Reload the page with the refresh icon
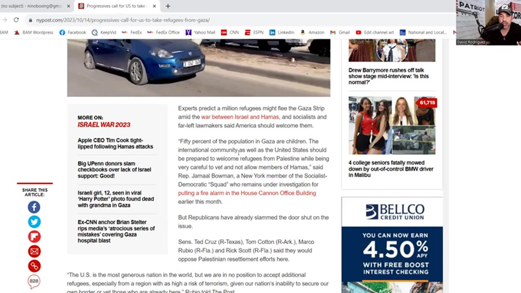Viewport: 521px width, 293px height. (16, 20)
